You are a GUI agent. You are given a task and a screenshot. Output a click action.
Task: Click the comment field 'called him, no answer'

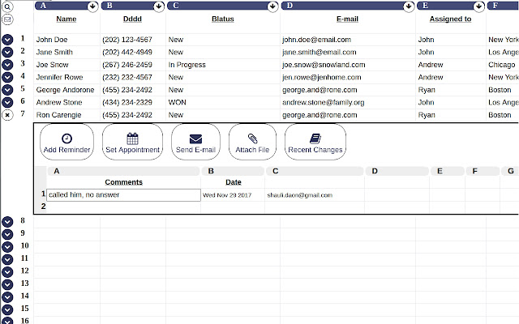122,195
